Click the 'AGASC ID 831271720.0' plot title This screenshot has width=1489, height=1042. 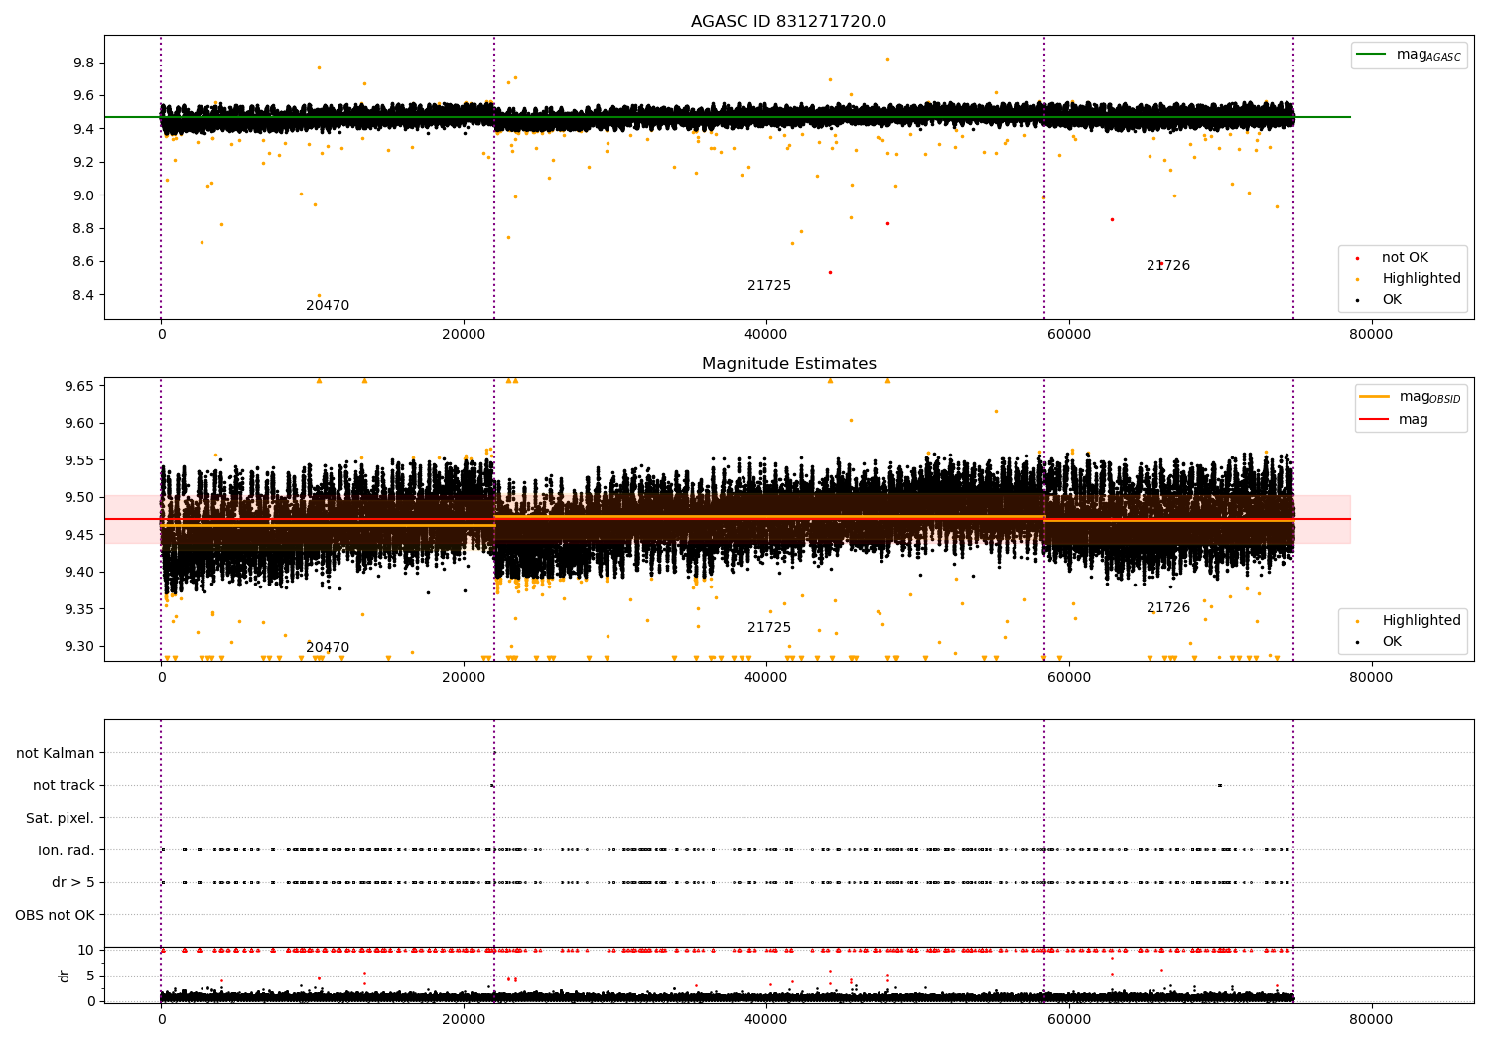788,22
